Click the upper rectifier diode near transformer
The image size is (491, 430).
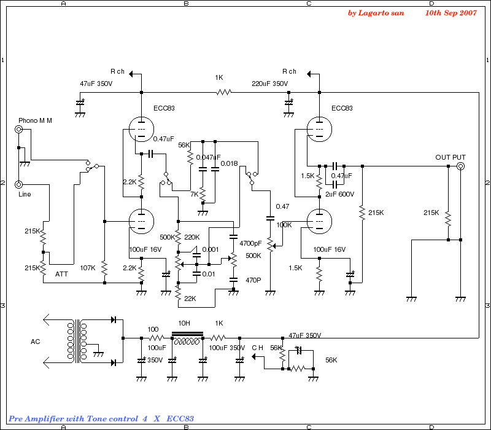pos(114,319)
